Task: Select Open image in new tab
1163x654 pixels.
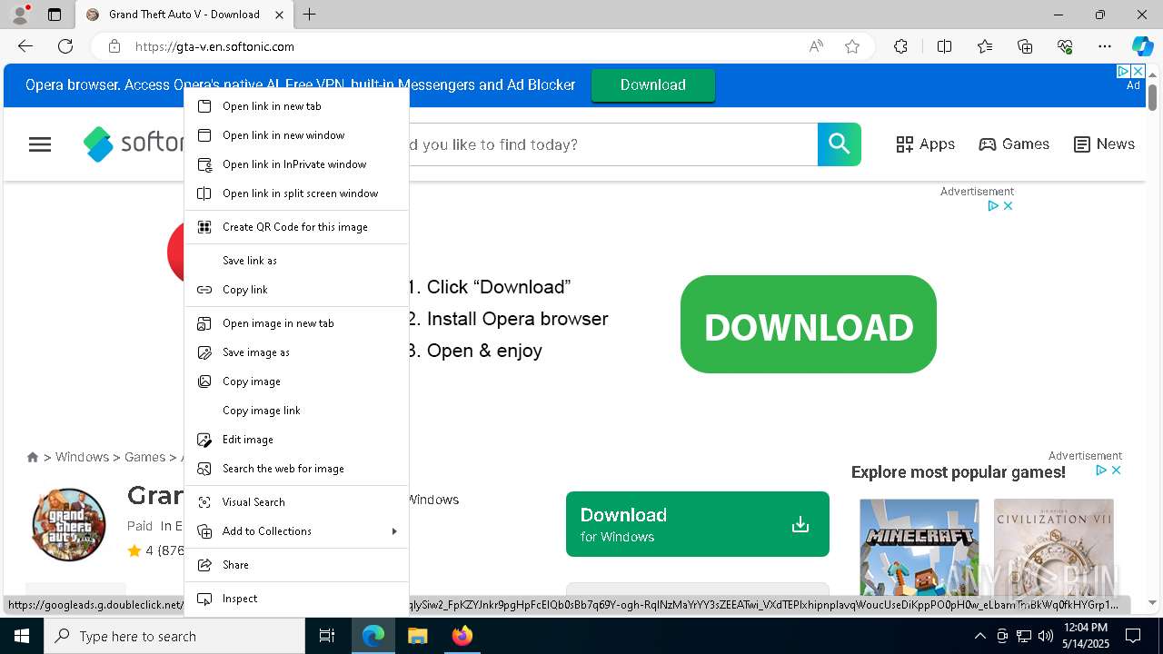Action: (296, 323)
